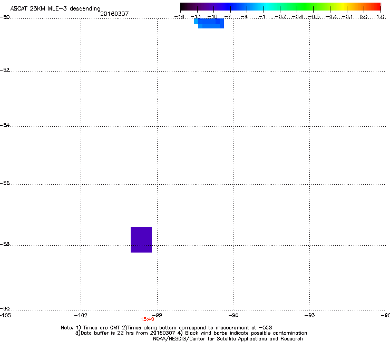Viewport: 390px width, 342px height.
Task: Click the 'Data buffer is 22 hrs' note
Action: point(191,333)
